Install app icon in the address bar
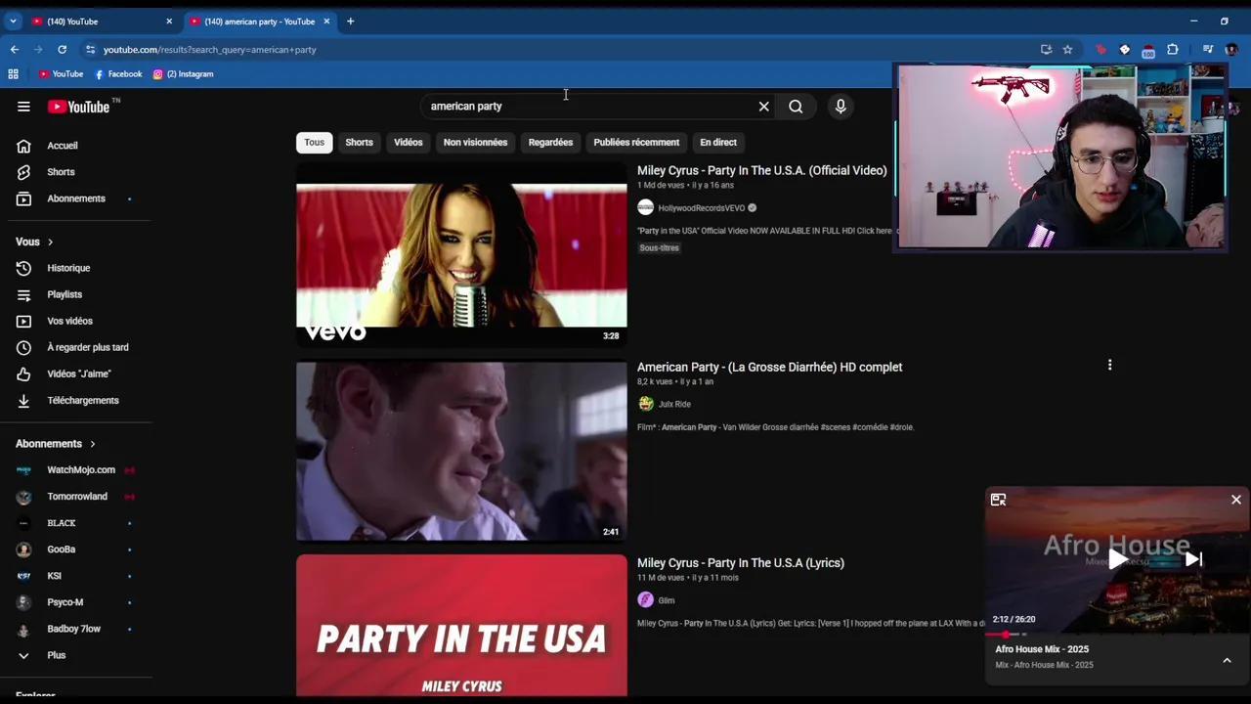The image size is (1251, 704). coord(1046,49)
